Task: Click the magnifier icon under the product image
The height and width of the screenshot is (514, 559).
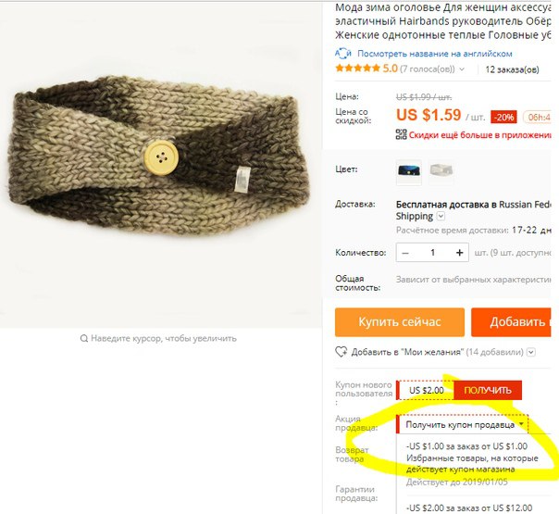Action: click(84, 338)
